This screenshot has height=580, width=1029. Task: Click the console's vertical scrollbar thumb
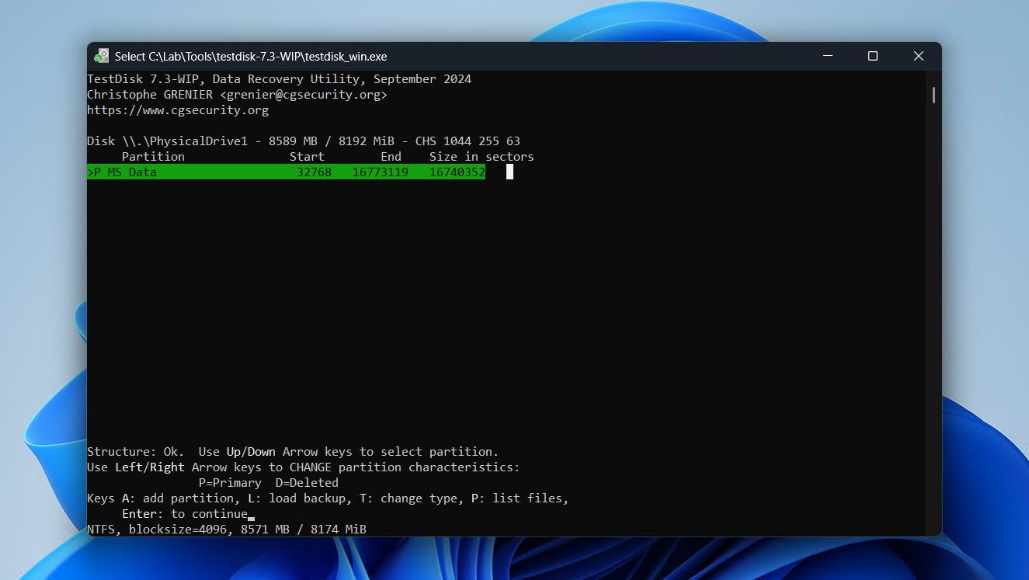point(933,96)
